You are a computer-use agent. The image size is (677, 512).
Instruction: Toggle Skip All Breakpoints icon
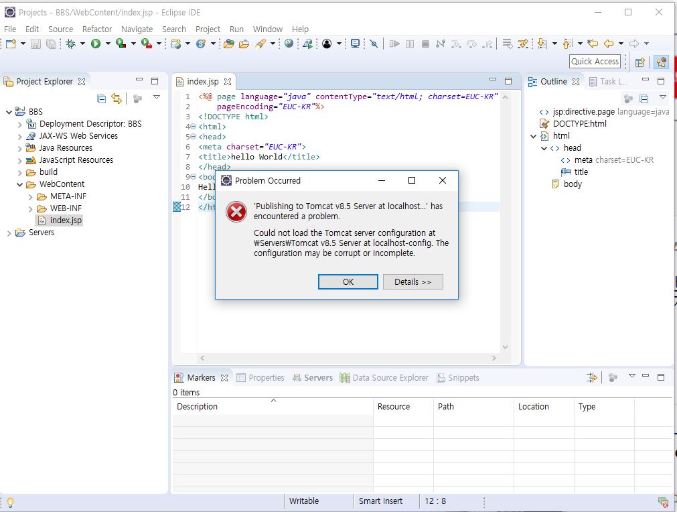click(374, 44)
